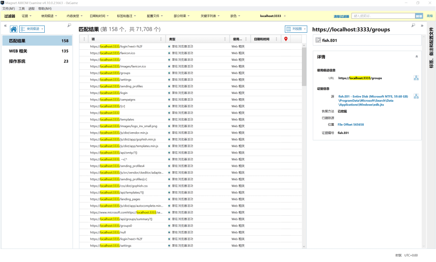Viewport: 436px width, 262px height.
Task: Collapse the 详情 section
Action: tap(416, 56)
